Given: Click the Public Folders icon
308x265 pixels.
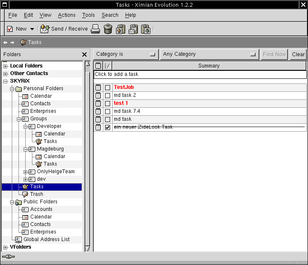Looking at the screenshot, I should tap(18, 202).
